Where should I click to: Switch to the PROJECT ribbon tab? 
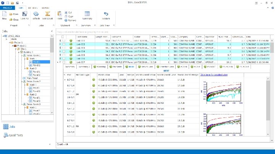pyautogui.click(x=8, y=7)
